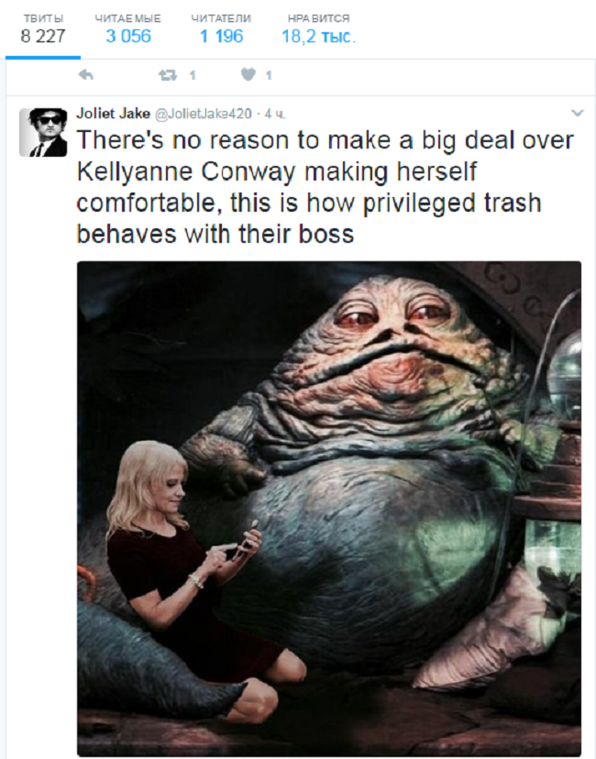Click the like count beside the heart

tap(269, 75)
